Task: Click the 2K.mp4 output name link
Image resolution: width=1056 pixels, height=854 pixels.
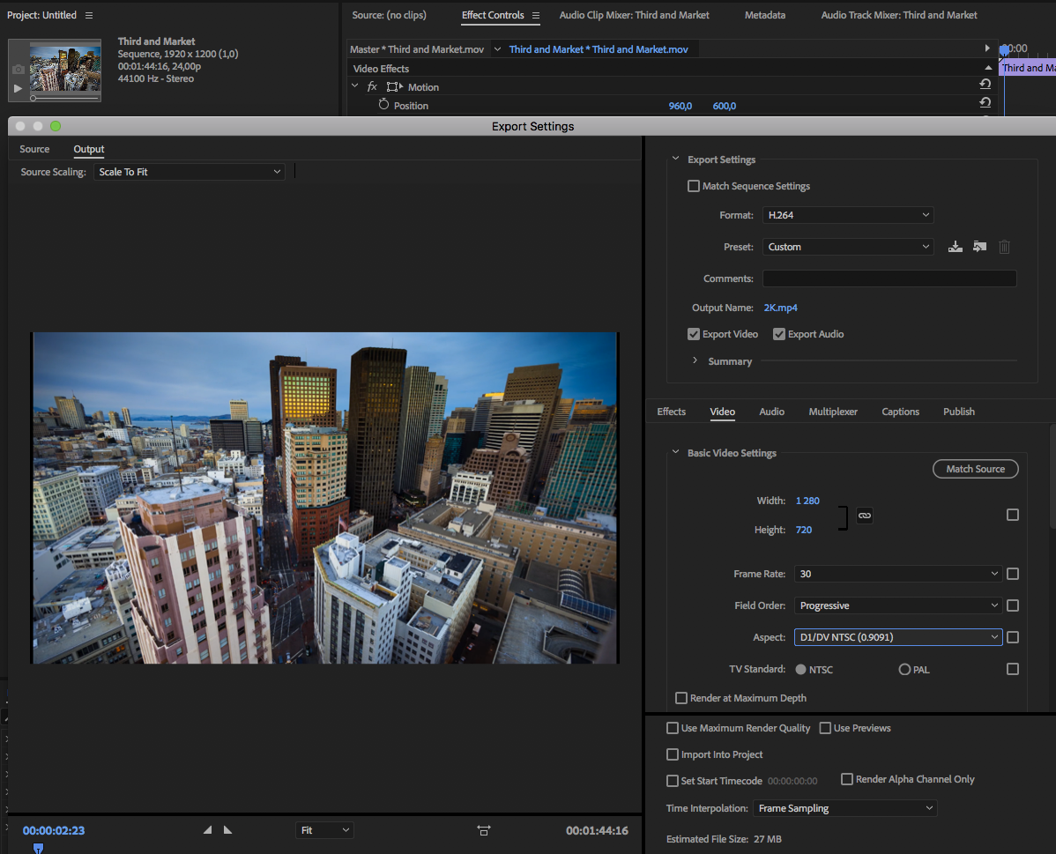Action: (780, 308)
